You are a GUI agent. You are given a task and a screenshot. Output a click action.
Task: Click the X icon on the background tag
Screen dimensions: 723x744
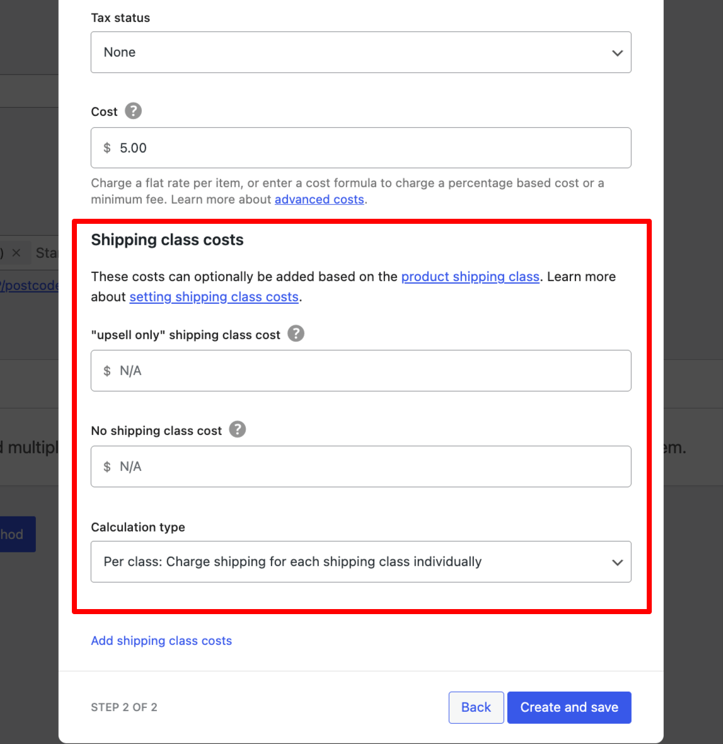click(x=16, y=253)
